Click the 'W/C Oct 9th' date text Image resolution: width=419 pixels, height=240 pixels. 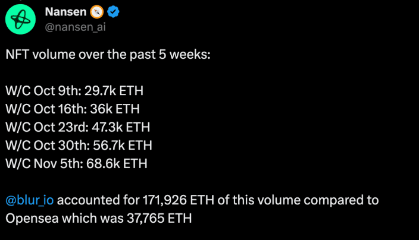43,91
